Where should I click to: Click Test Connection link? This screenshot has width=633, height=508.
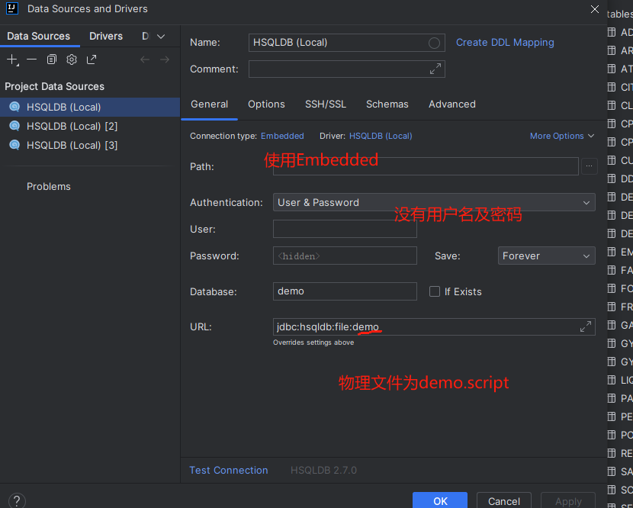[229, 470]
